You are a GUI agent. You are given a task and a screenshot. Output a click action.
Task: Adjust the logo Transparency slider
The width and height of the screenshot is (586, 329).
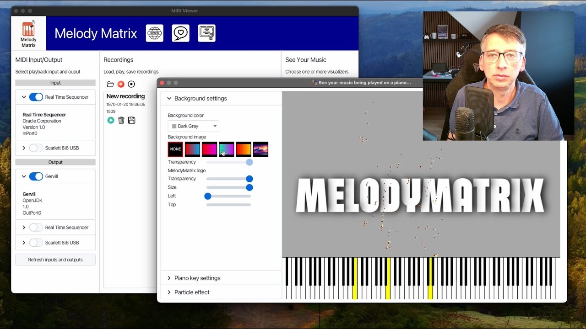(229, 179)
